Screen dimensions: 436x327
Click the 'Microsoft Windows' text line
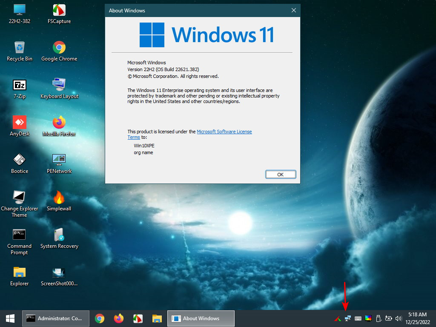(x=146, y=63)
